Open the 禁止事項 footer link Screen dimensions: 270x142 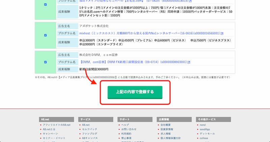click(x=126, y=138)
